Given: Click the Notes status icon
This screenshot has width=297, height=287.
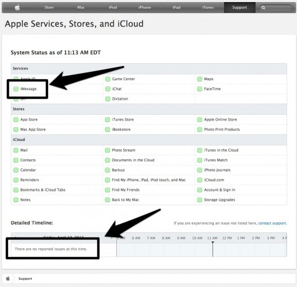Looking at the screenshot, I should pyautogui.click(x=16, y=200).
